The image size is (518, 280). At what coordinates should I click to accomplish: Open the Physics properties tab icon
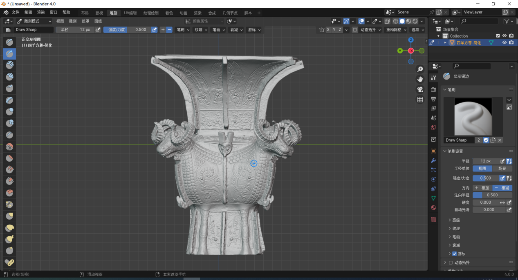(x=433, y=179)
